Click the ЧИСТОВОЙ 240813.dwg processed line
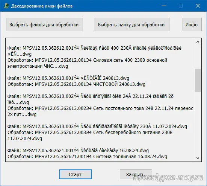The image size is (207, 186). pyautogui.click(x=76, y=84)
